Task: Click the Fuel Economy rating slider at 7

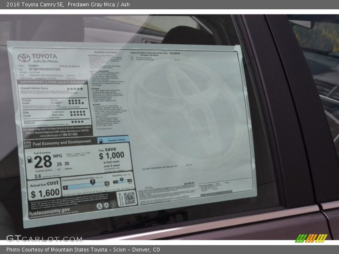Action: (92, 182)
